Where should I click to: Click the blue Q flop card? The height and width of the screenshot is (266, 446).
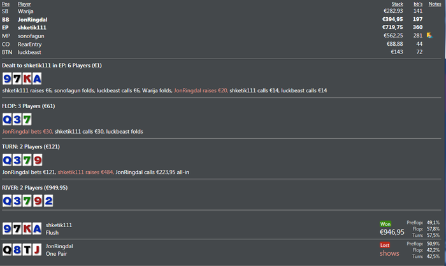click(x=7, y=120)
